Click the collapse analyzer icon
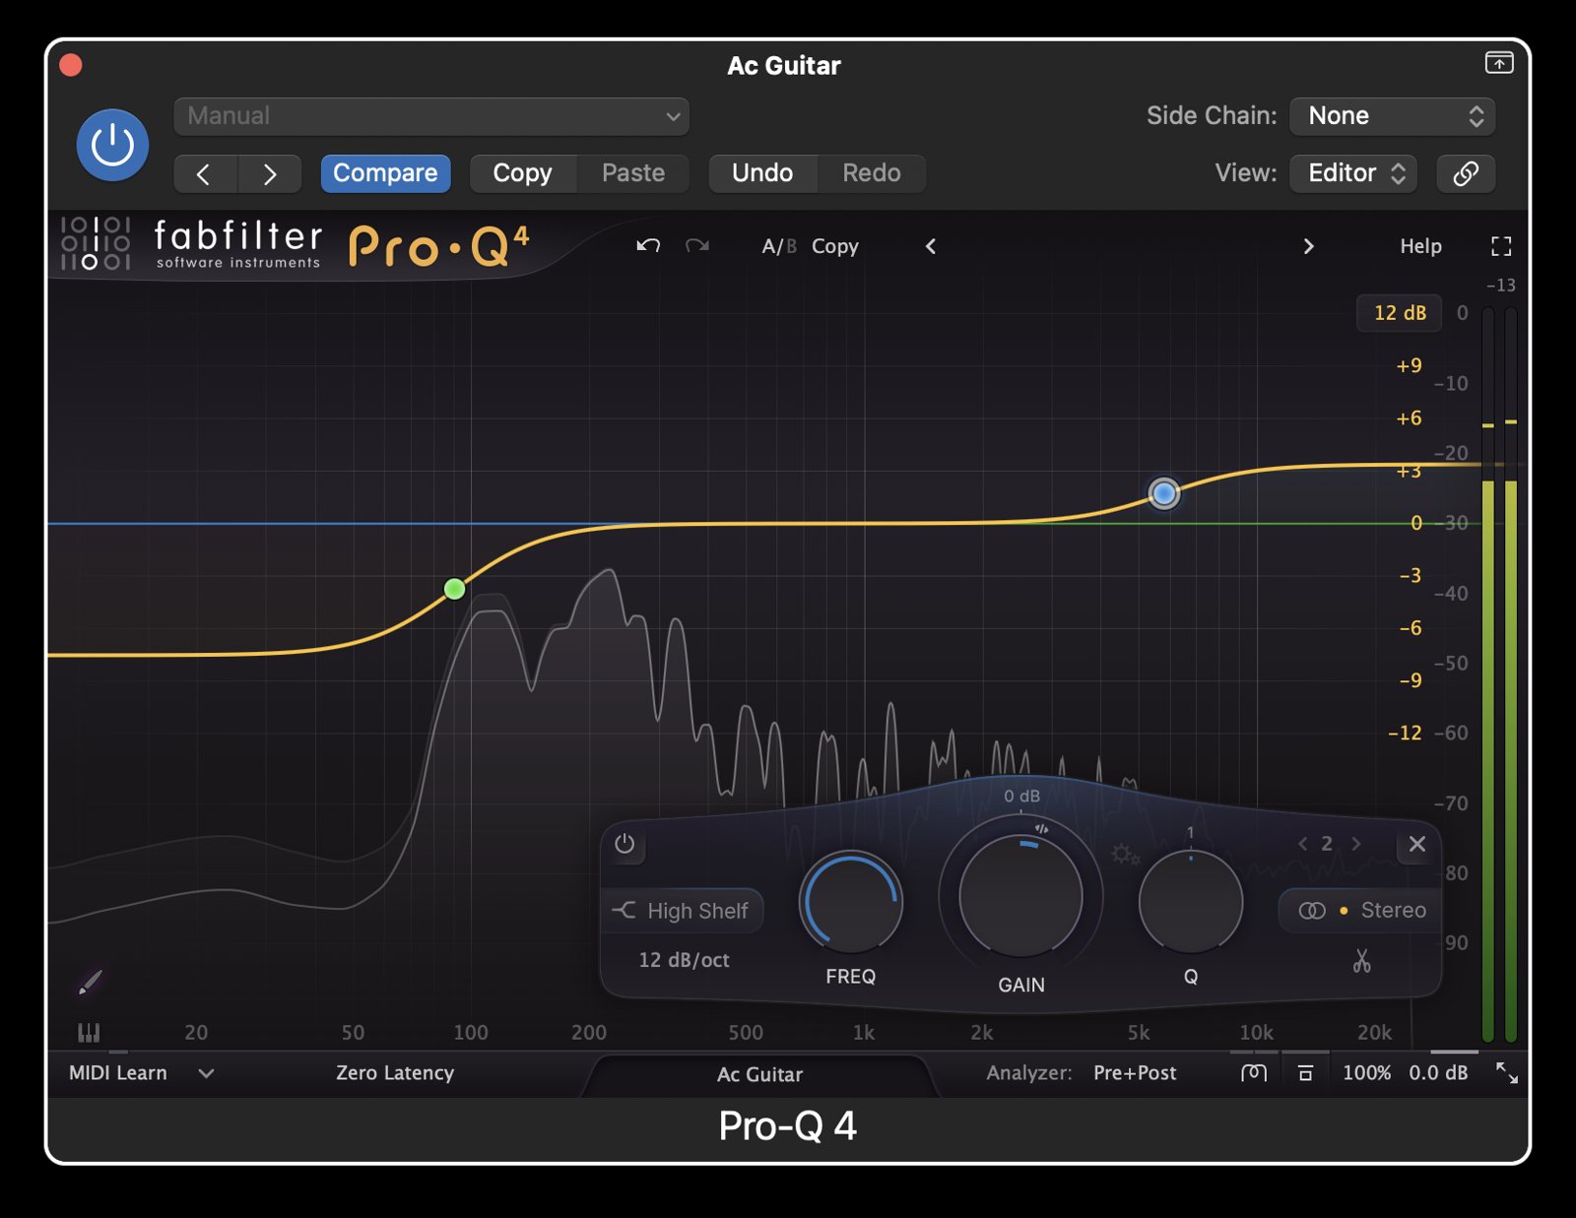The height and width of the screenshot is (1218, 1576). pyautogui.click(x=1305, y=1073)
